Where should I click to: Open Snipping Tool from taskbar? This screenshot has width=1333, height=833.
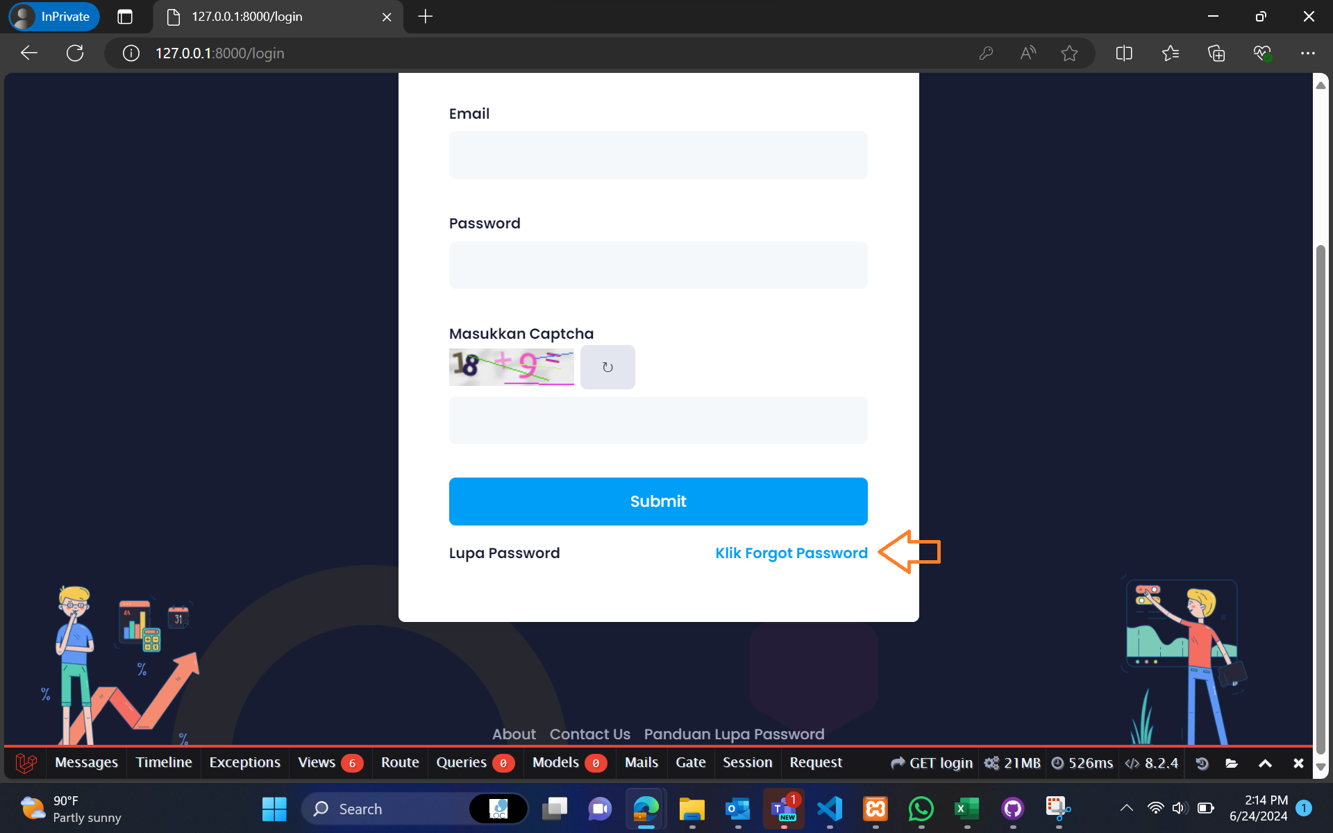1059,809
